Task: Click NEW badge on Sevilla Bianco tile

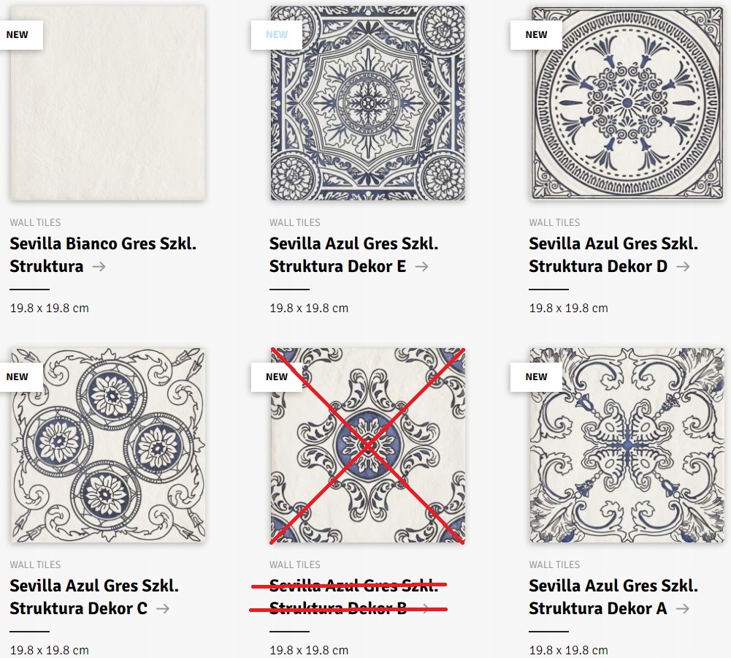Action: coord(18,34)
